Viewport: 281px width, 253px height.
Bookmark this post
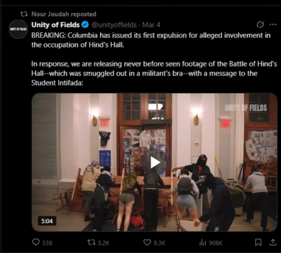point(258,242)
